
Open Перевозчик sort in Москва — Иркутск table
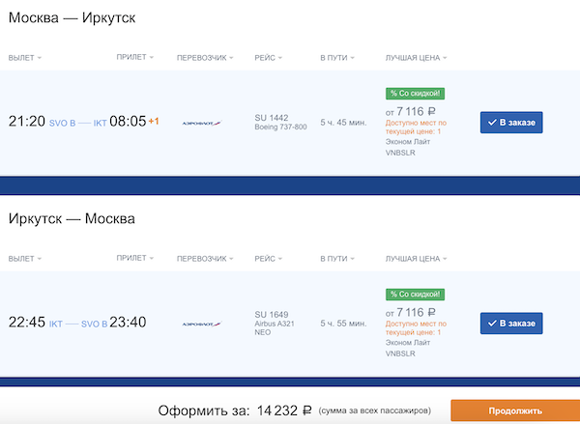[x=205, y=58]
